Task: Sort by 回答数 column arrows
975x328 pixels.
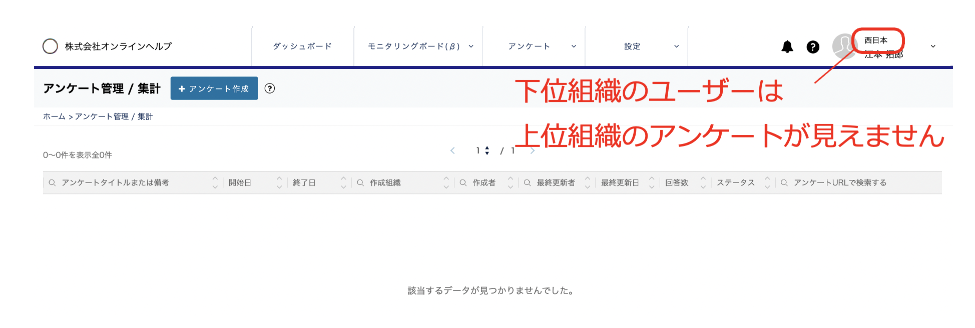Action: [703, 182]
